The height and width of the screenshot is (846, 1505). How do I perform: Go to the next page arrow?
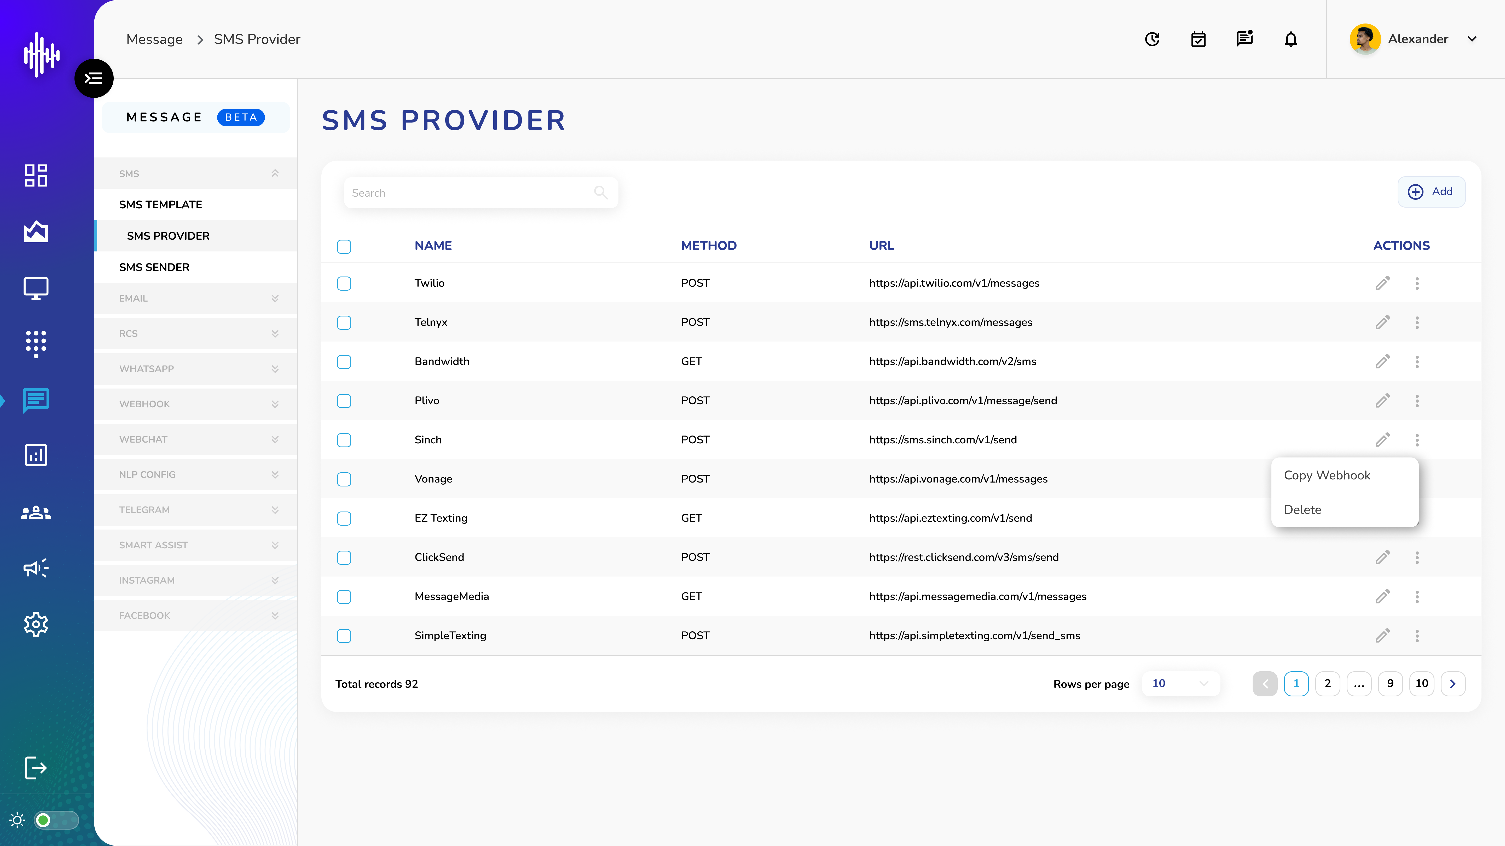coord(1452,683)
